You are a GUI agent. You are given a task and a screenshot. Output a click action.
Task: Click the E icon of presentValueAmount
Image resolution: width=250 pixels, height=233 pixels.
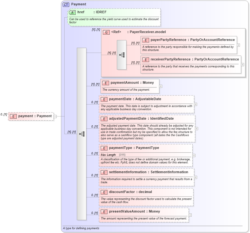point(104,212)
